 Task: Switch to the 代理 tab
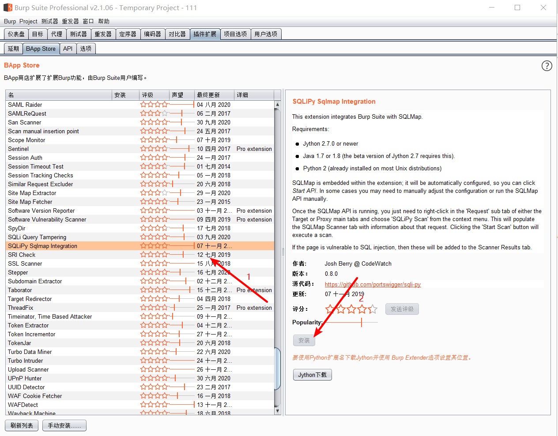tap(57, 34)
